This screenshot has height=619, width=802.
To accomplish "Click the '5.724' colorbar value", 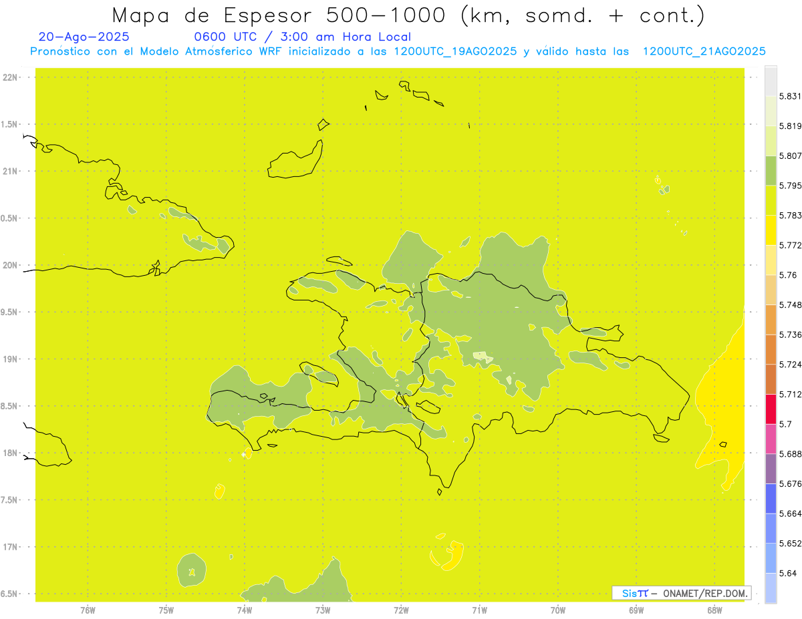I will [x=790, y=365].
